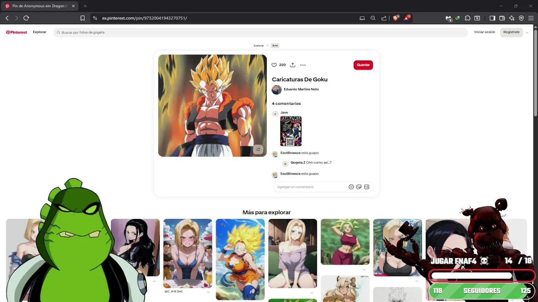Click the Agregar un comentario field
Image resolution: width=538 pixels, height=302 pixels.
coord(323,187)
